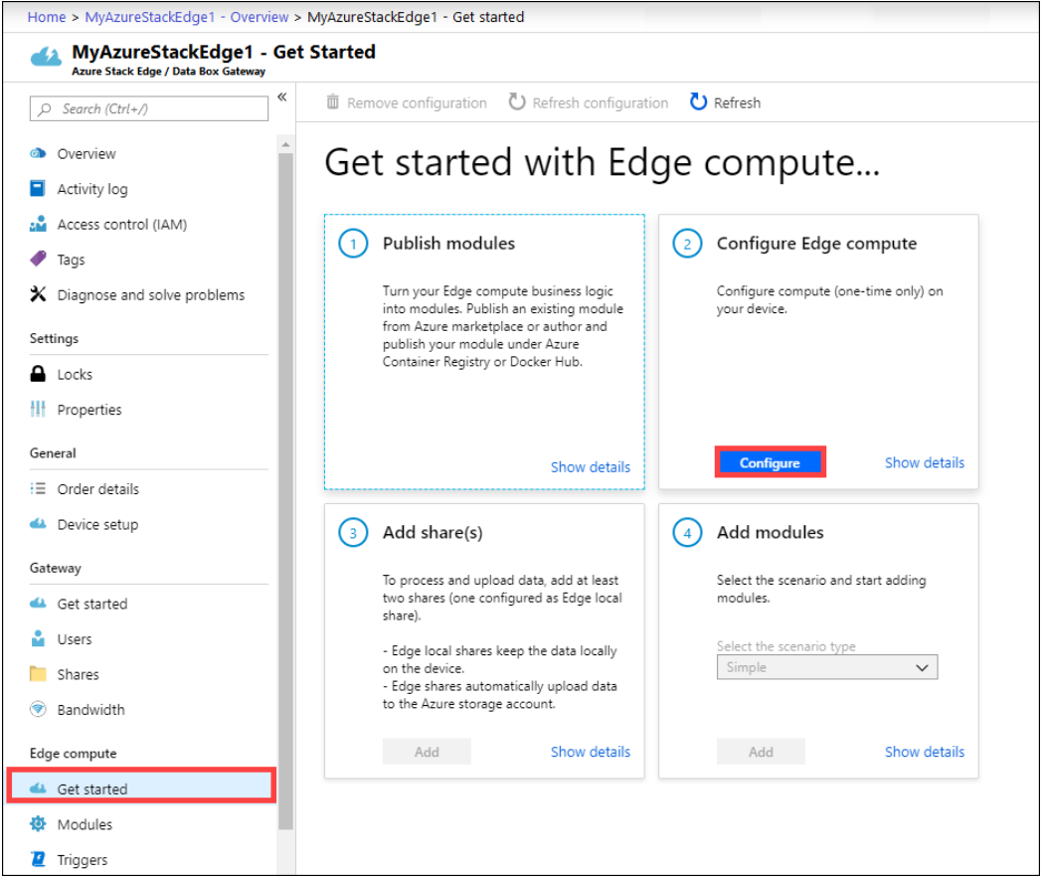Click the Bandwidth wifi icon
The image size is (1043, 879).
[38, 709]
